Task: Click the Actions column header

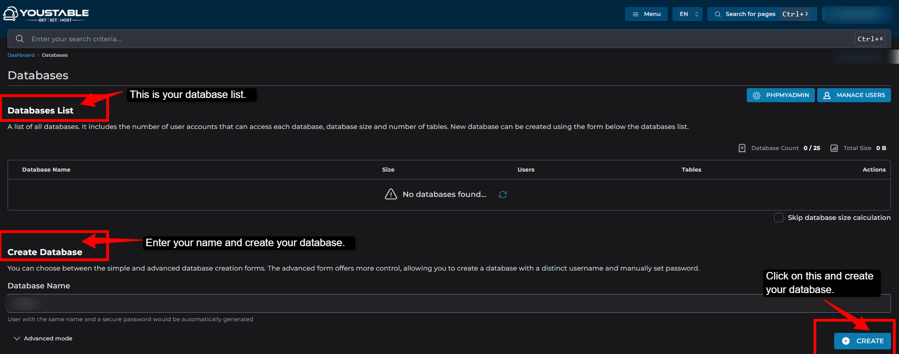Action: [x=874, y=170]
